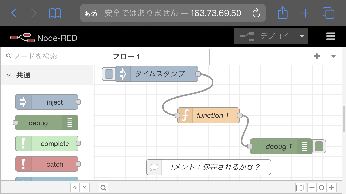This screenshot has width=346, height=194.
Task: Click the comment node speech bubble icon
Action: (x=154, y=167)
